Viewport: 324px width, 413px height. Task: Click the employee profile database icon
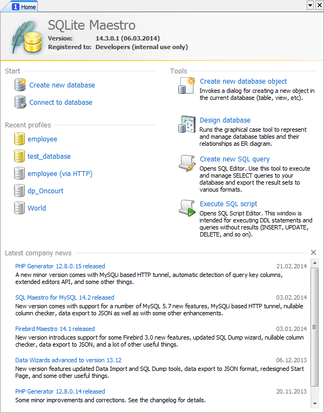coord(19,139)
